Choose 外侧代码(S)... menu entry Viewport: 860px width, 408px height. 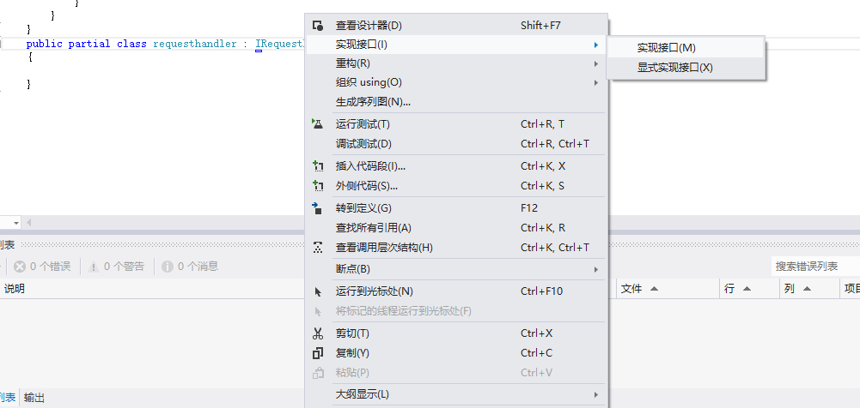tap(456, 185)
